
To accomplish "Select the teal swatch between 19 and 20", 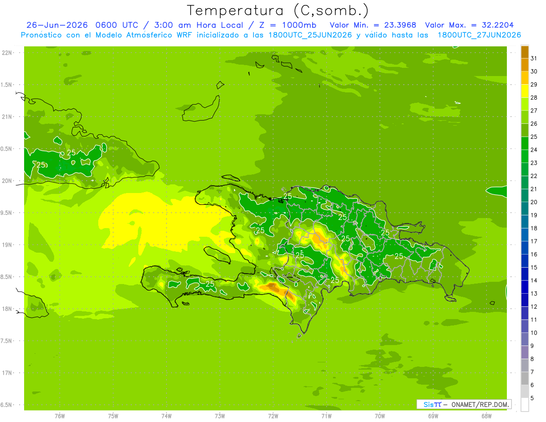I will (x=525, y=208).
